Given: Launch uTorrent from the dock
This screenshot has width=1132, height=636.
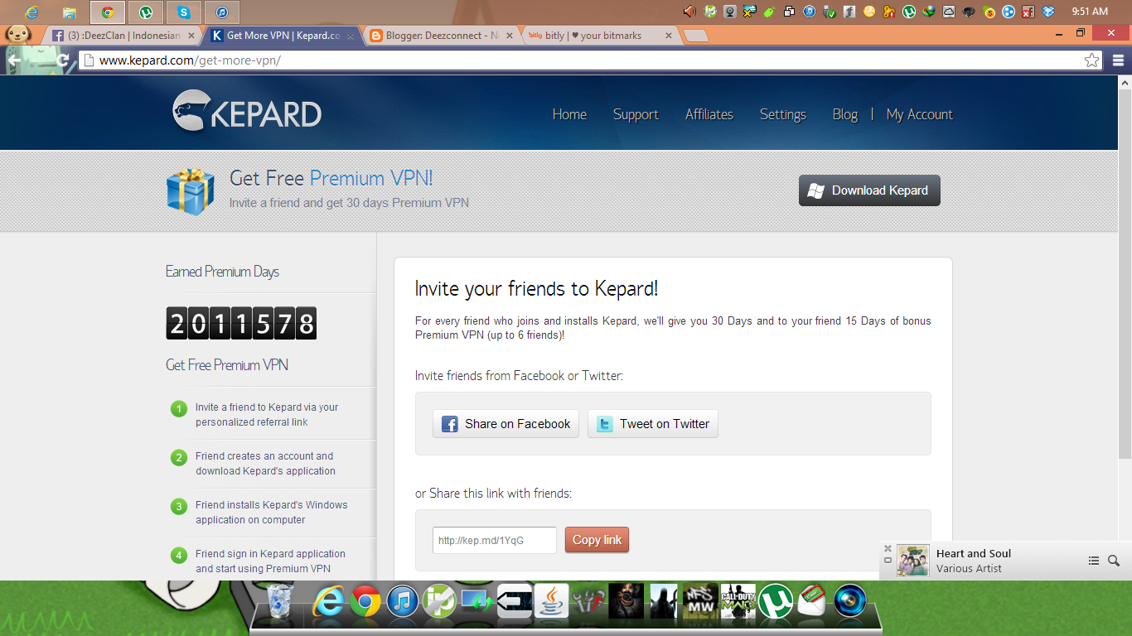Looking at the screenshot, I should 776,601.
